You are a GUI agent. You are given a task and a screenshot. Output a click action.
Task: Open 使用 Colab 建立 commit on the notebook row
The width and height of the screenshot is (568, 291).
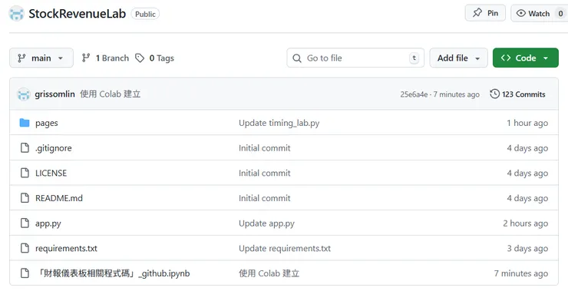click(269, 273)
